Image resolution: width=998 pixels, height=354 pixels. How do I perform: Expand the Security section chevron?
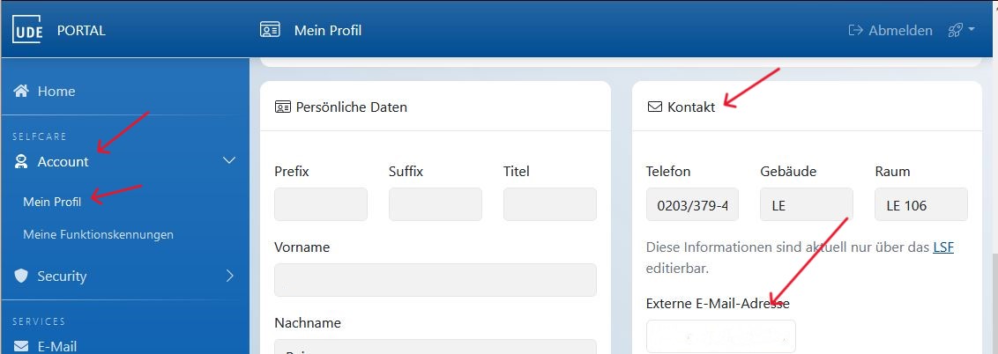coord(230,276)
